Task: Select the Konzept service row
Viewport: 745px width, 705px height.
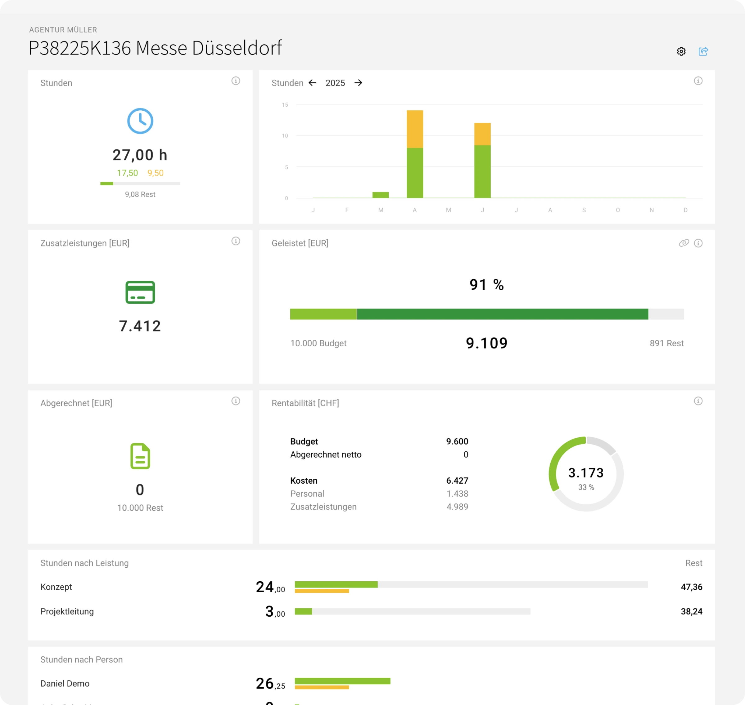Action: coord(56,587)
